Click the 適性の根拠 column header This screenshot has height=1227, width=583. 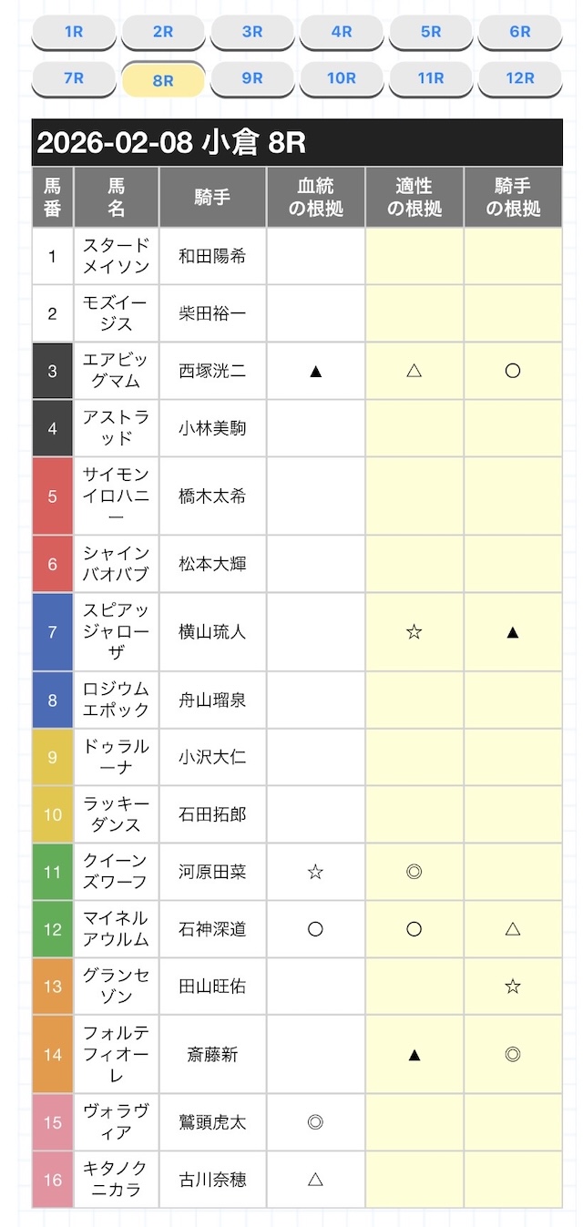tap(414, 197)
